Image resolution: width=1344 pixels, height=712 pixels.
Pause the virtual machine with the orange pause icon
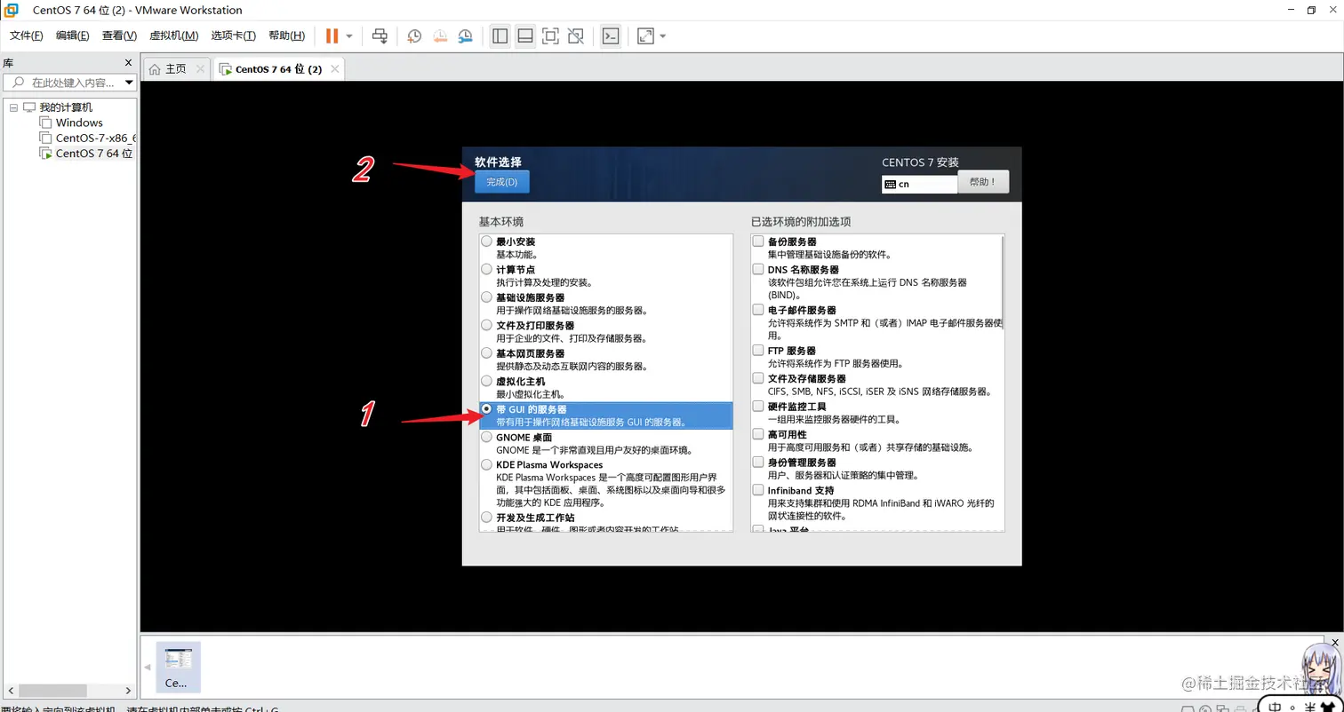(332, 36)
